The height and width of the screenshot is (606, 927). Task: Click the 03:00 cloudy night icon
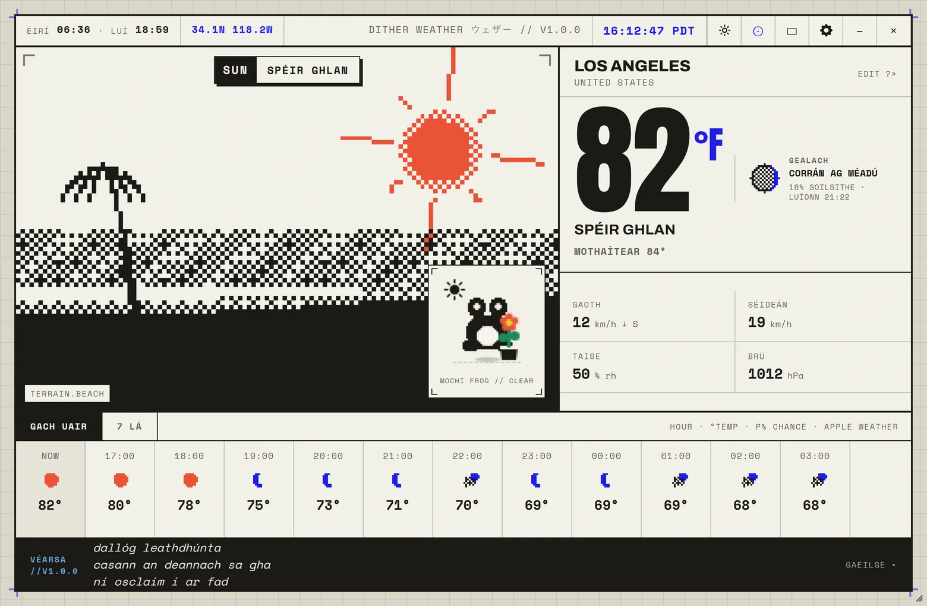(819, 480)
